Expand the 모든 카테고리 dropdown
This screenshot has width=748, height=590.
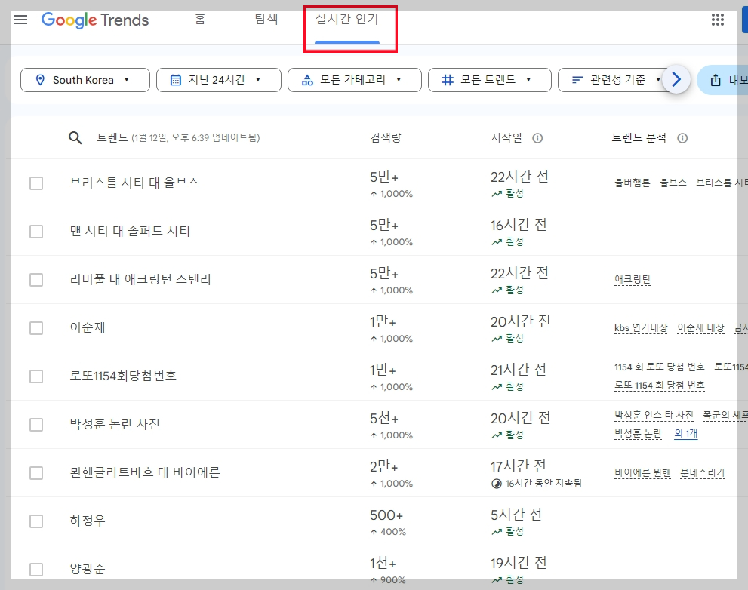(x=355, y=80)
